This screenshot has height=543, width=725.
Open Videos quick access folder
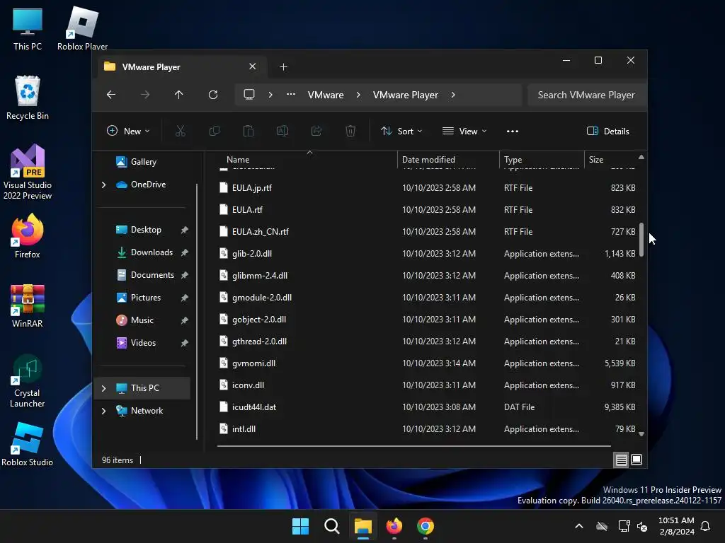click(143, 343)
